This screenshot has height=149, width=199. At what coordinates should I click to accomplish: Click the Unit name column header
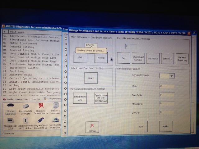[x=35, y=32]
